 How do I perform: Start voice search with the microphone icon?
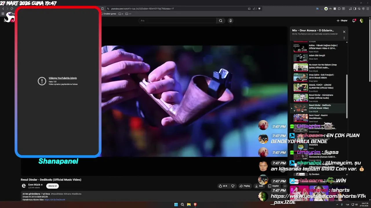point(230,21)
